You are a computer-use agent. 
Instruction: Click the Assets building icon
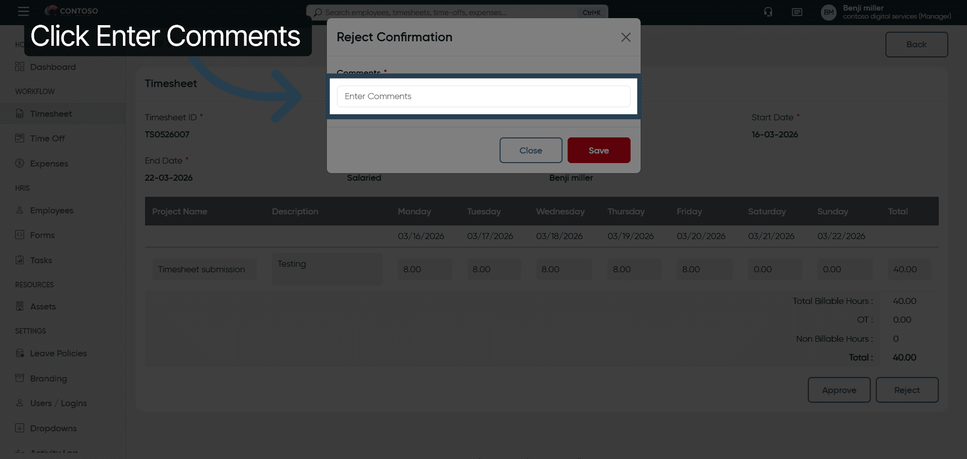click(x=20, y=307)
